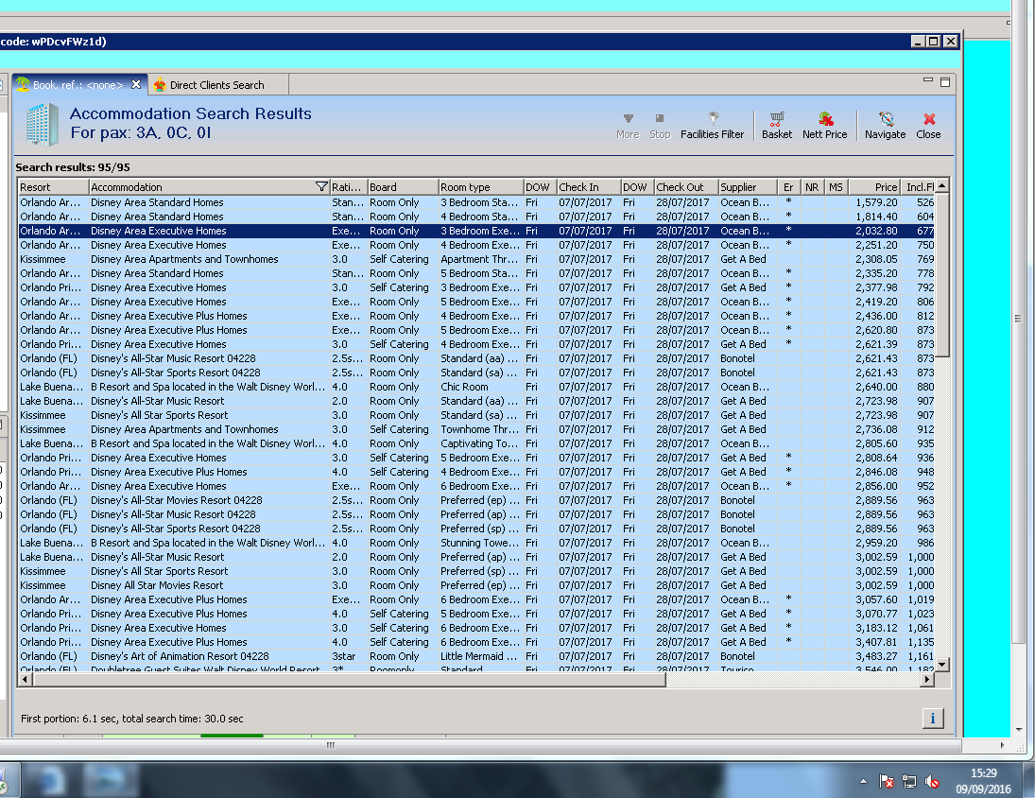Click the price 3,183.12 cell
The height and width of the screenshot is (798, 1035).
click(x=876, y=628)
